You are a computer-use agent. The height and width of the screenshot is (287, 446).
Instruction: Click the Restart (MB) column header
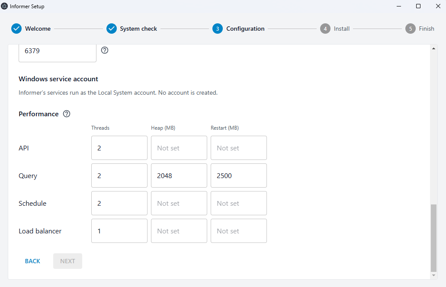(x=225, y=128)
